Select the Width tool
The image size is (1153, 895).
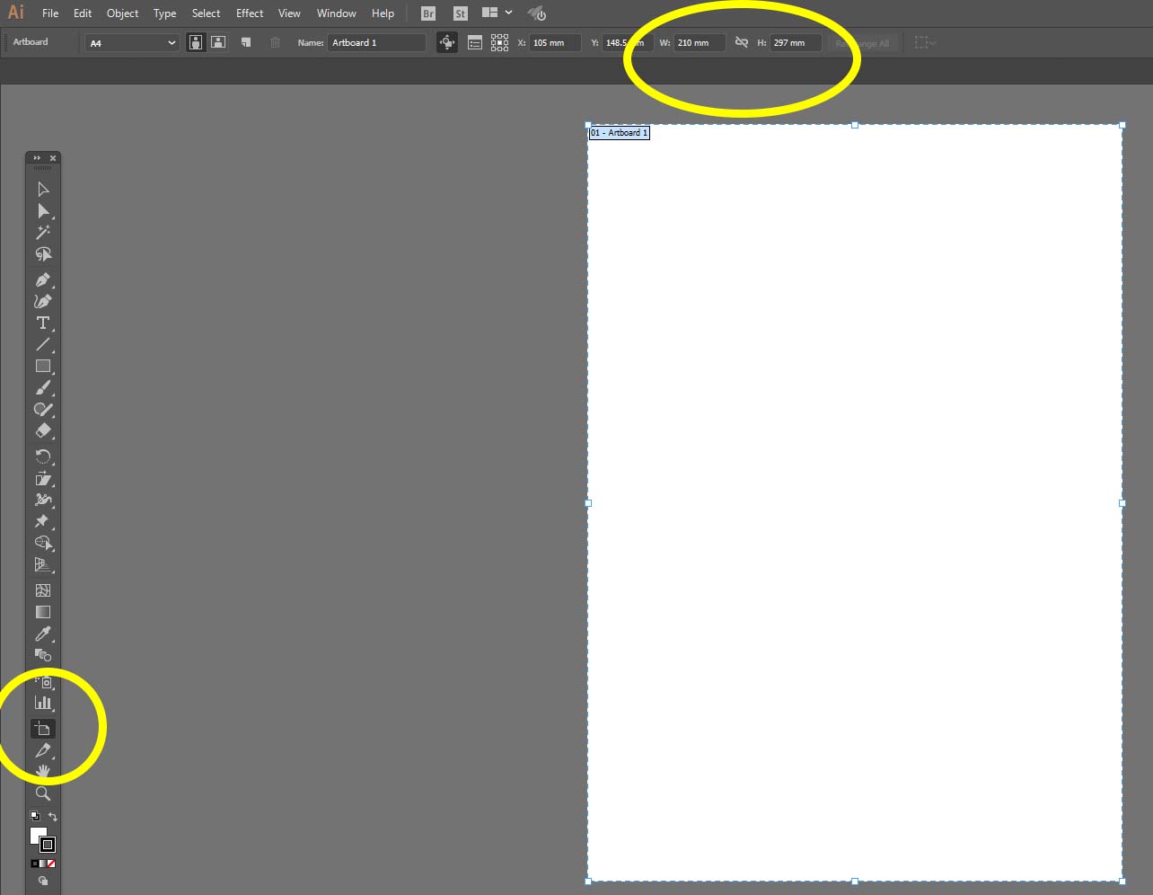pyautogui.click(x=42, y=501)
